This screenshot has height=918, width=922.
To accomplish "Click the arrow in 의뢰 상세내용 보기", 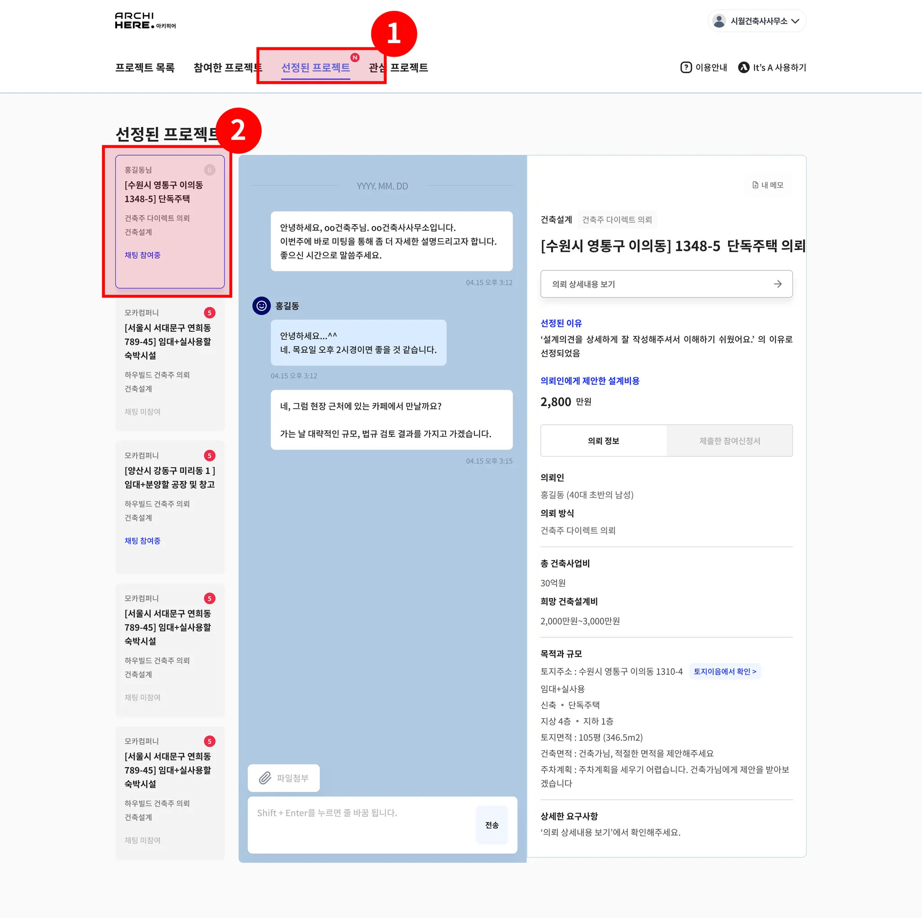I will (x=778, y=284).
